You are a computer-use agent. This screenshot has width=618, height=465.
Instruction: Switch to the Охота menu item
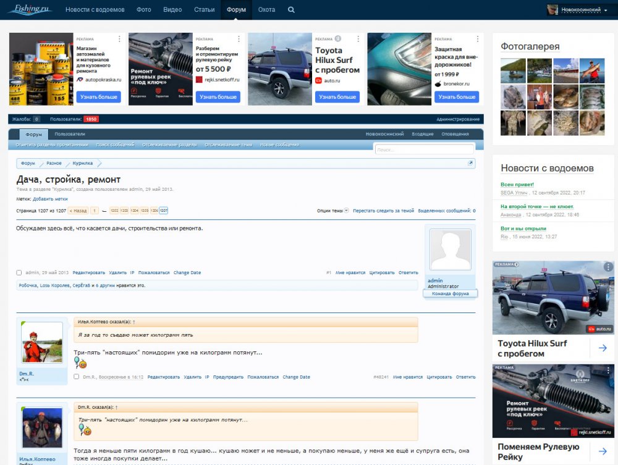266,10
